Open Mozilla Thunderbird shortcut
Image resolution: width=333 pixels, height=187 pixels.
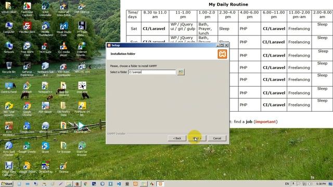(45, 29)
